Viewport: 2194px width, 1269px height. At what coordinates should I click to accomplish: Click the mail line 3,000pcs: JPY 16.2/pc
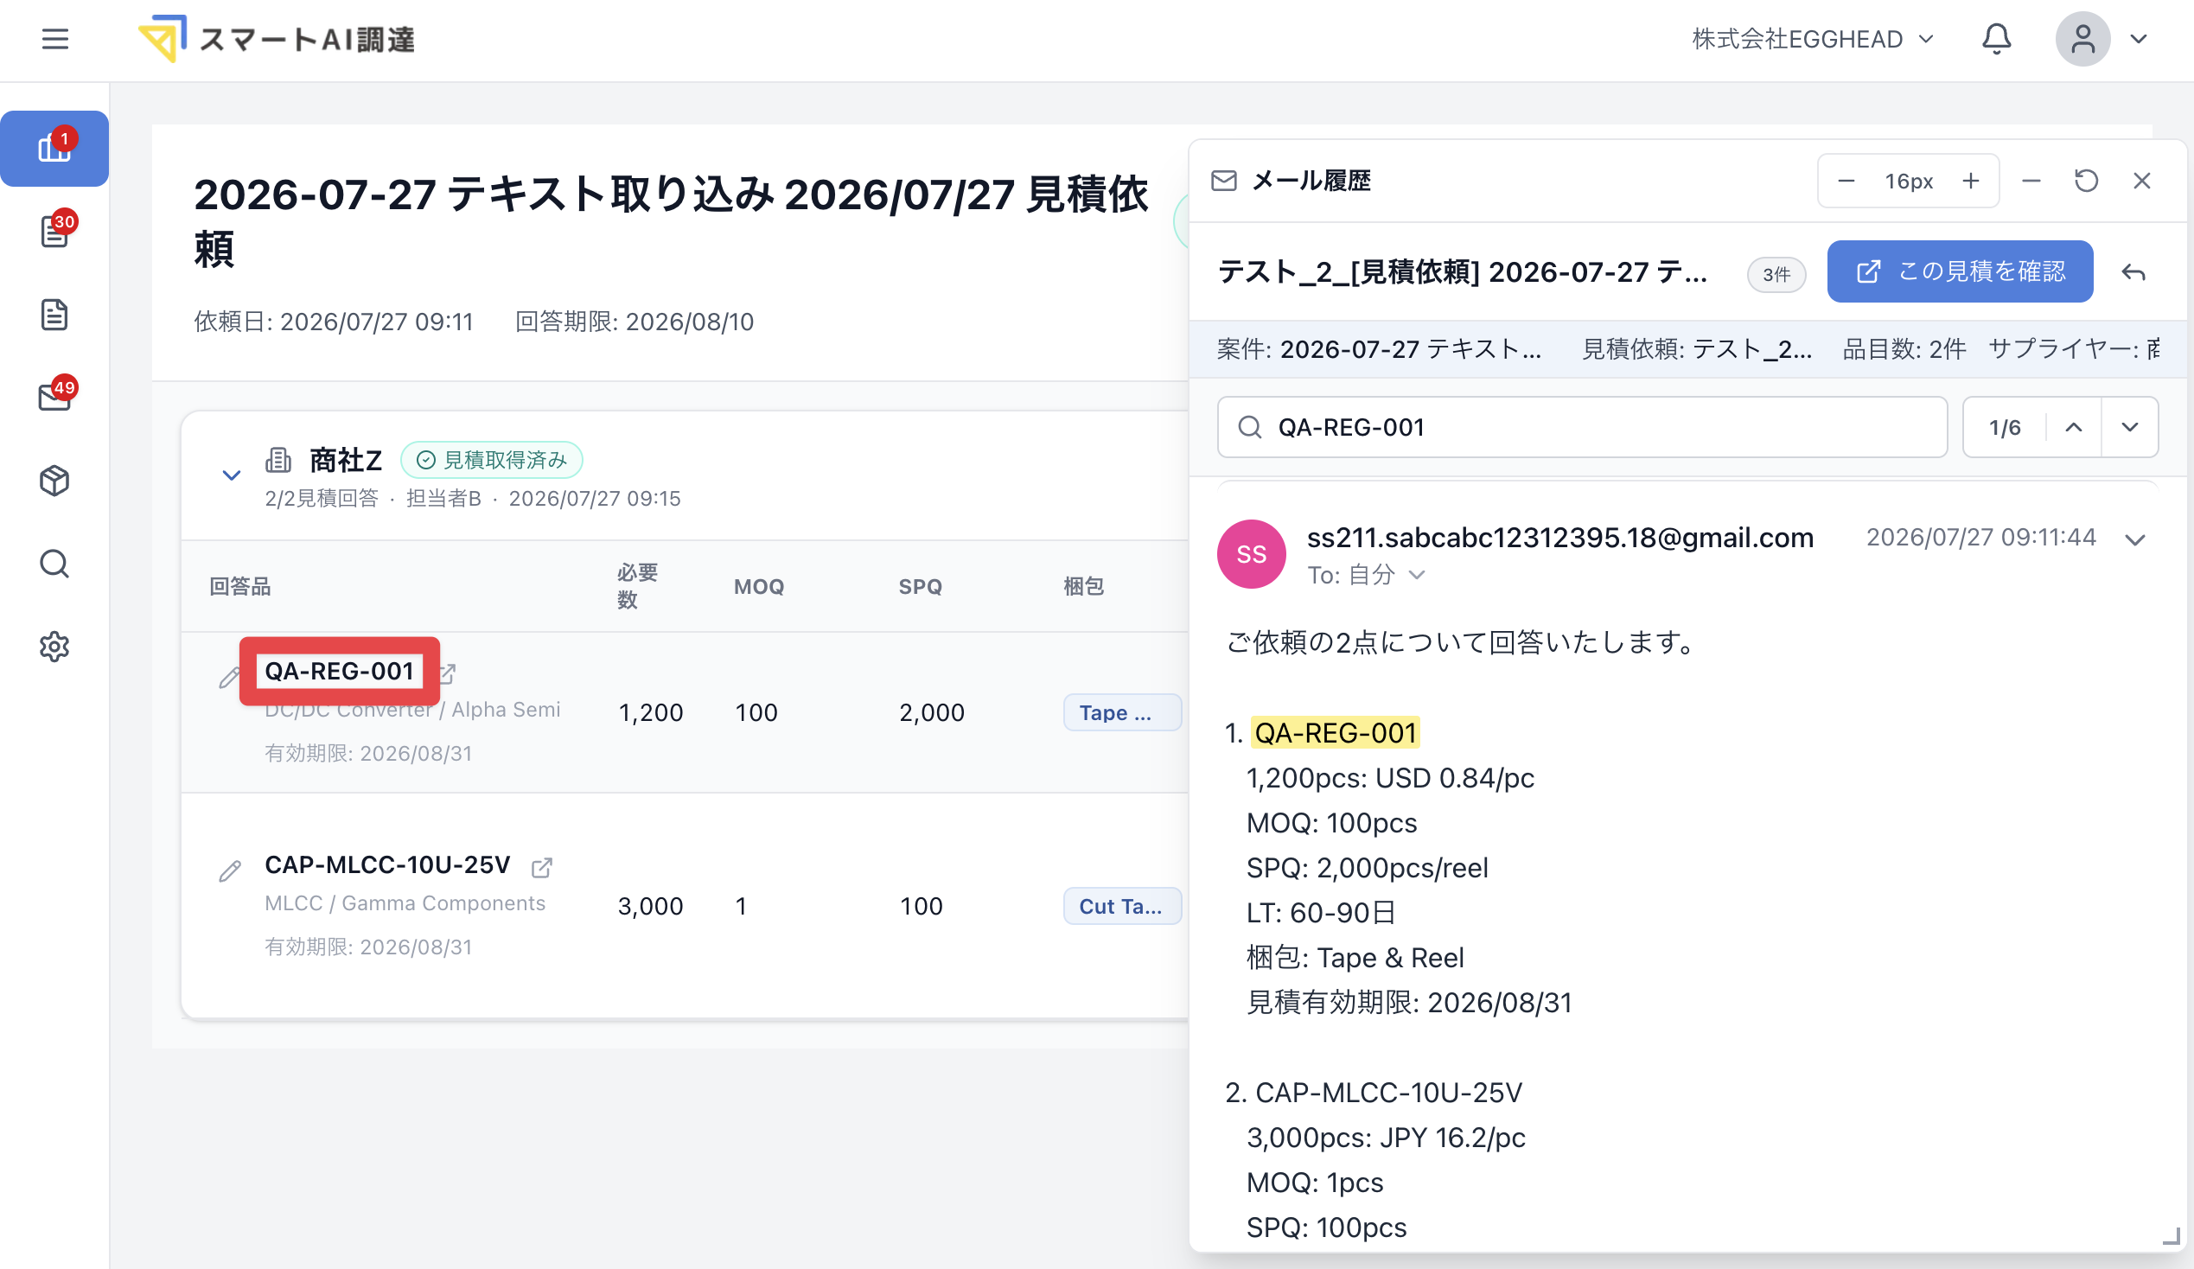[x=1386, y=1138]
